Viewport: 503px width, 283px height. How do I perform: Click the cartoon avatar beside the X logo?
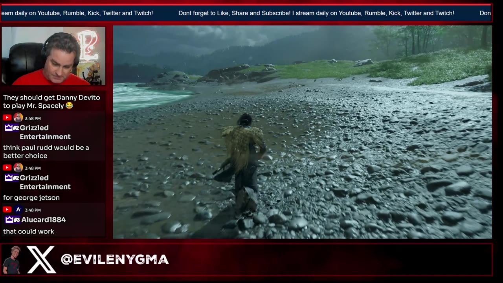[11, 260]
